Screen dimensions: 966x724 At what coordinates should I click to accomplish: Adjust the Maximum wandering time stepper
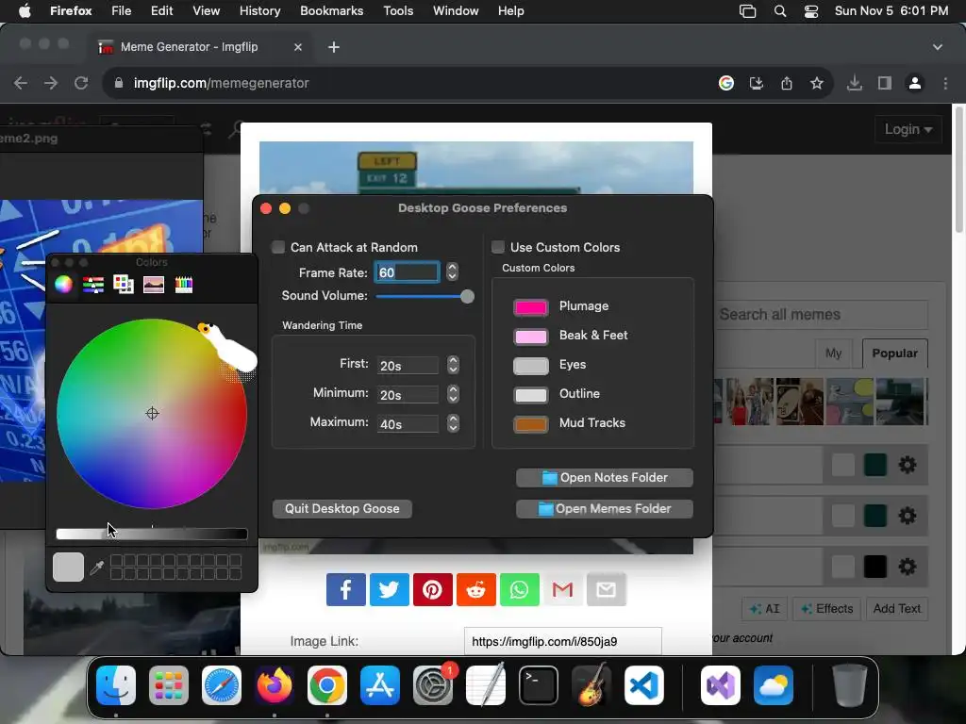tap(454, 423)
